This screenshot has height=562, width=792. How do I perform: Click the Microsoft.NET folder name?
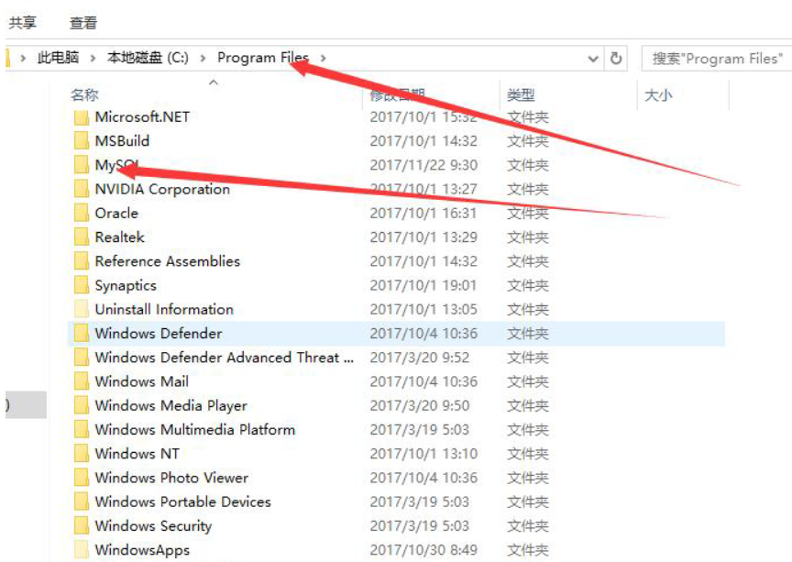tap(142, 117)
